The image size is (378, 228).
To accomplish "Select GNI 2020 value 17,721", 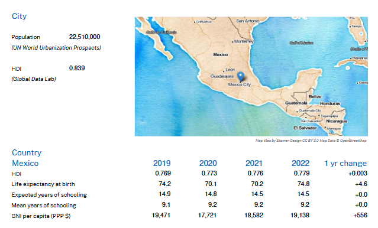I will tap(207, 215).
